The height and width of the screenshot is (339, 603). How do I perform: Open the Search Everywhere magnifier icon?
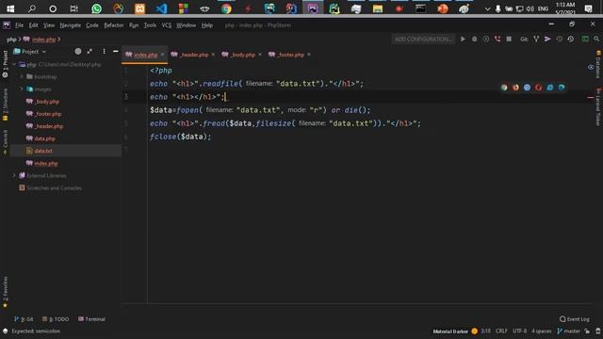596,40
